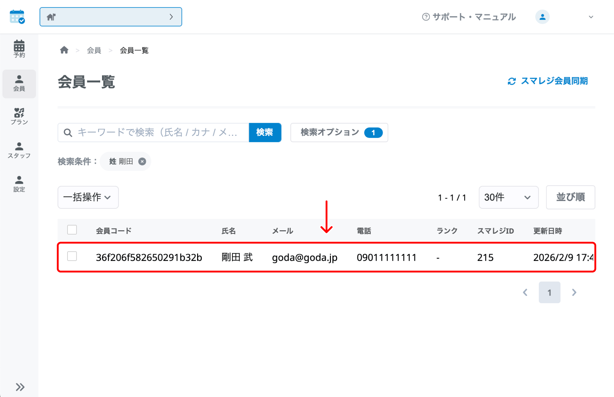Remove the 姓 剛田 search condition

142,161
